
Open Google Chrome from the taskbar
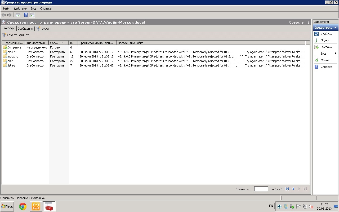(23, 206)
